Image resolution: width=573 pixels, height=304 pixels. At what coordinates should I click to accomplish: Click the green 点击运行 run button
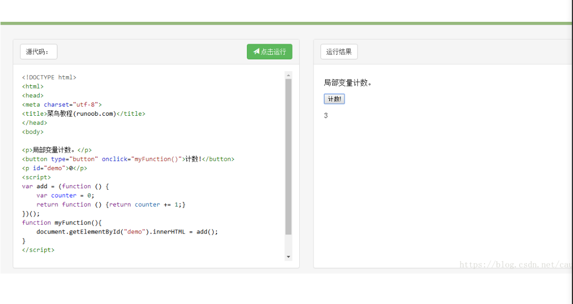click(269, 51)
